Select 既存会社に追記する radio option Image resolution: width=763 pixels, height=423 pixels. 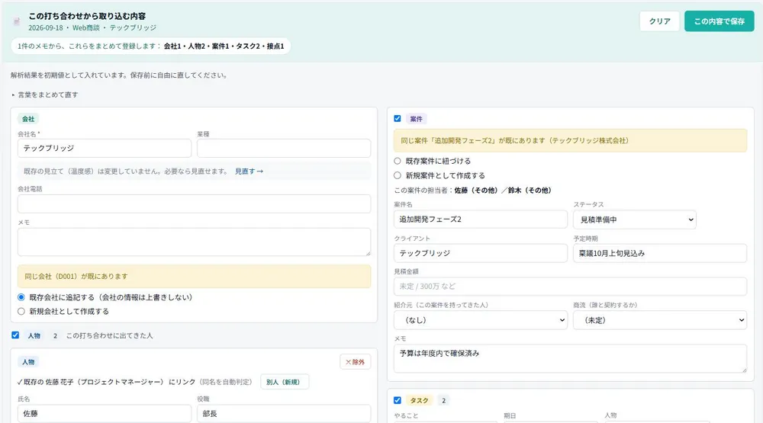(21, 297)
